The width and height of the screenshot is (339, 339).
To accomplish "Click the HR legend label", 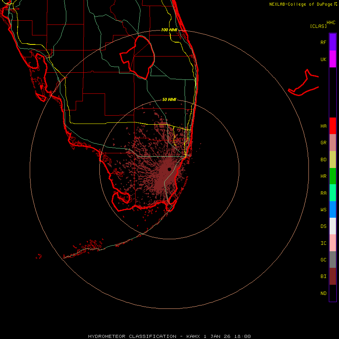I will pos(323,176).
